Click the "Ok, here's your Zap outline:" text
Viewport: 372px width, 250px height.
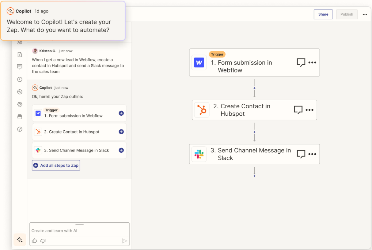click(58, 96)
